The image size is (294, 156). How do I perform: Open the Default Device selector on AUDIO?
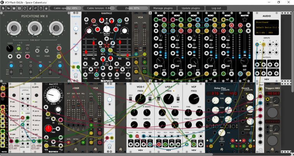pos(266,27)
